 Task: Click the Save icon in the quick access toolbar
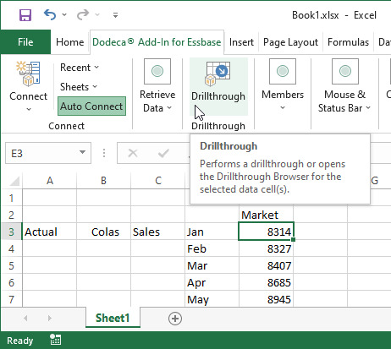click(25, 15)
